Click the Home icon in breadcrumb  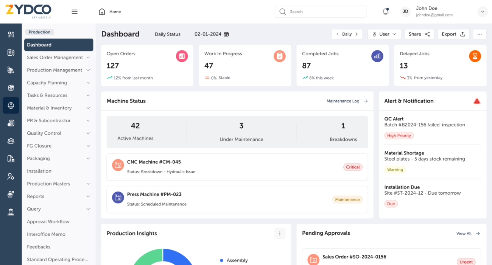(x=102, y=12)
